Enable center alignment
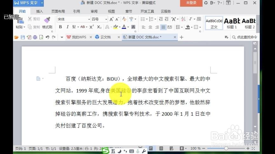275x154 pixels. (x=150, y=27)
